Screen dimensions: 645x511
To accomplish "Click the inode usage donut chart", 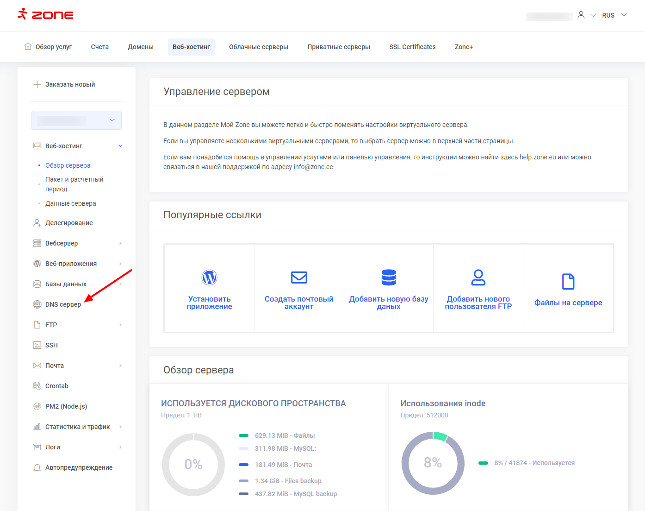I will [433, 463].
